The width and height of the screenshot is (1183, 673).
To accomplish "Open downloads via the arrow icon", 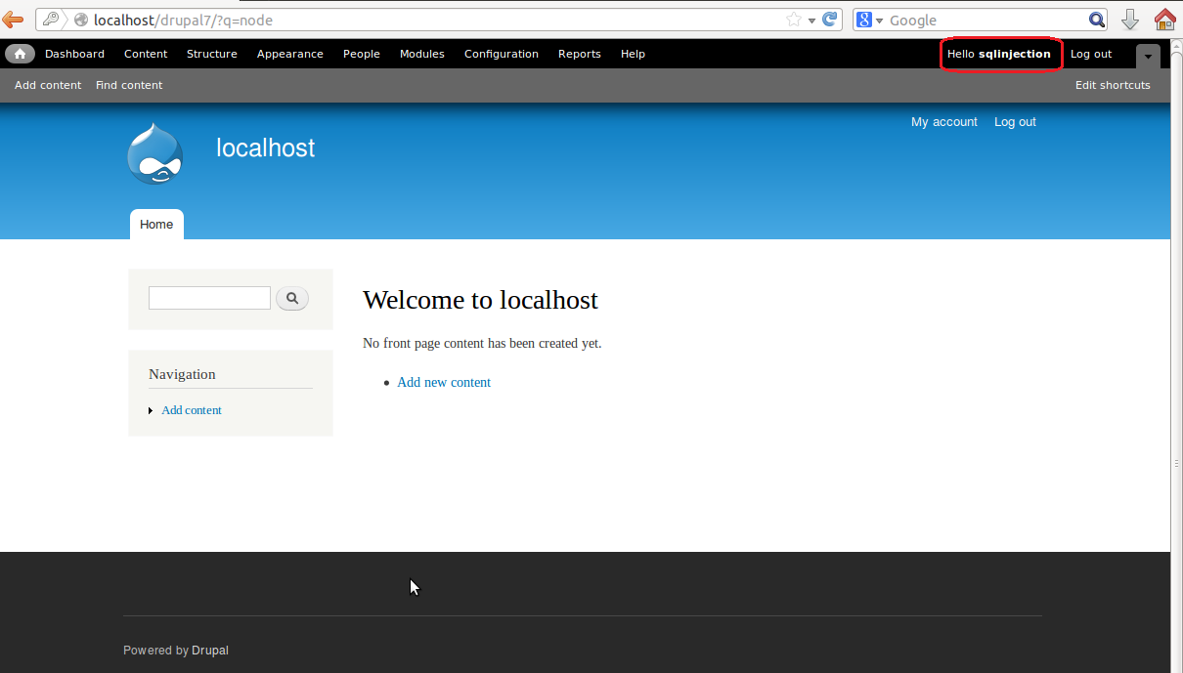I will point(1130,20).
